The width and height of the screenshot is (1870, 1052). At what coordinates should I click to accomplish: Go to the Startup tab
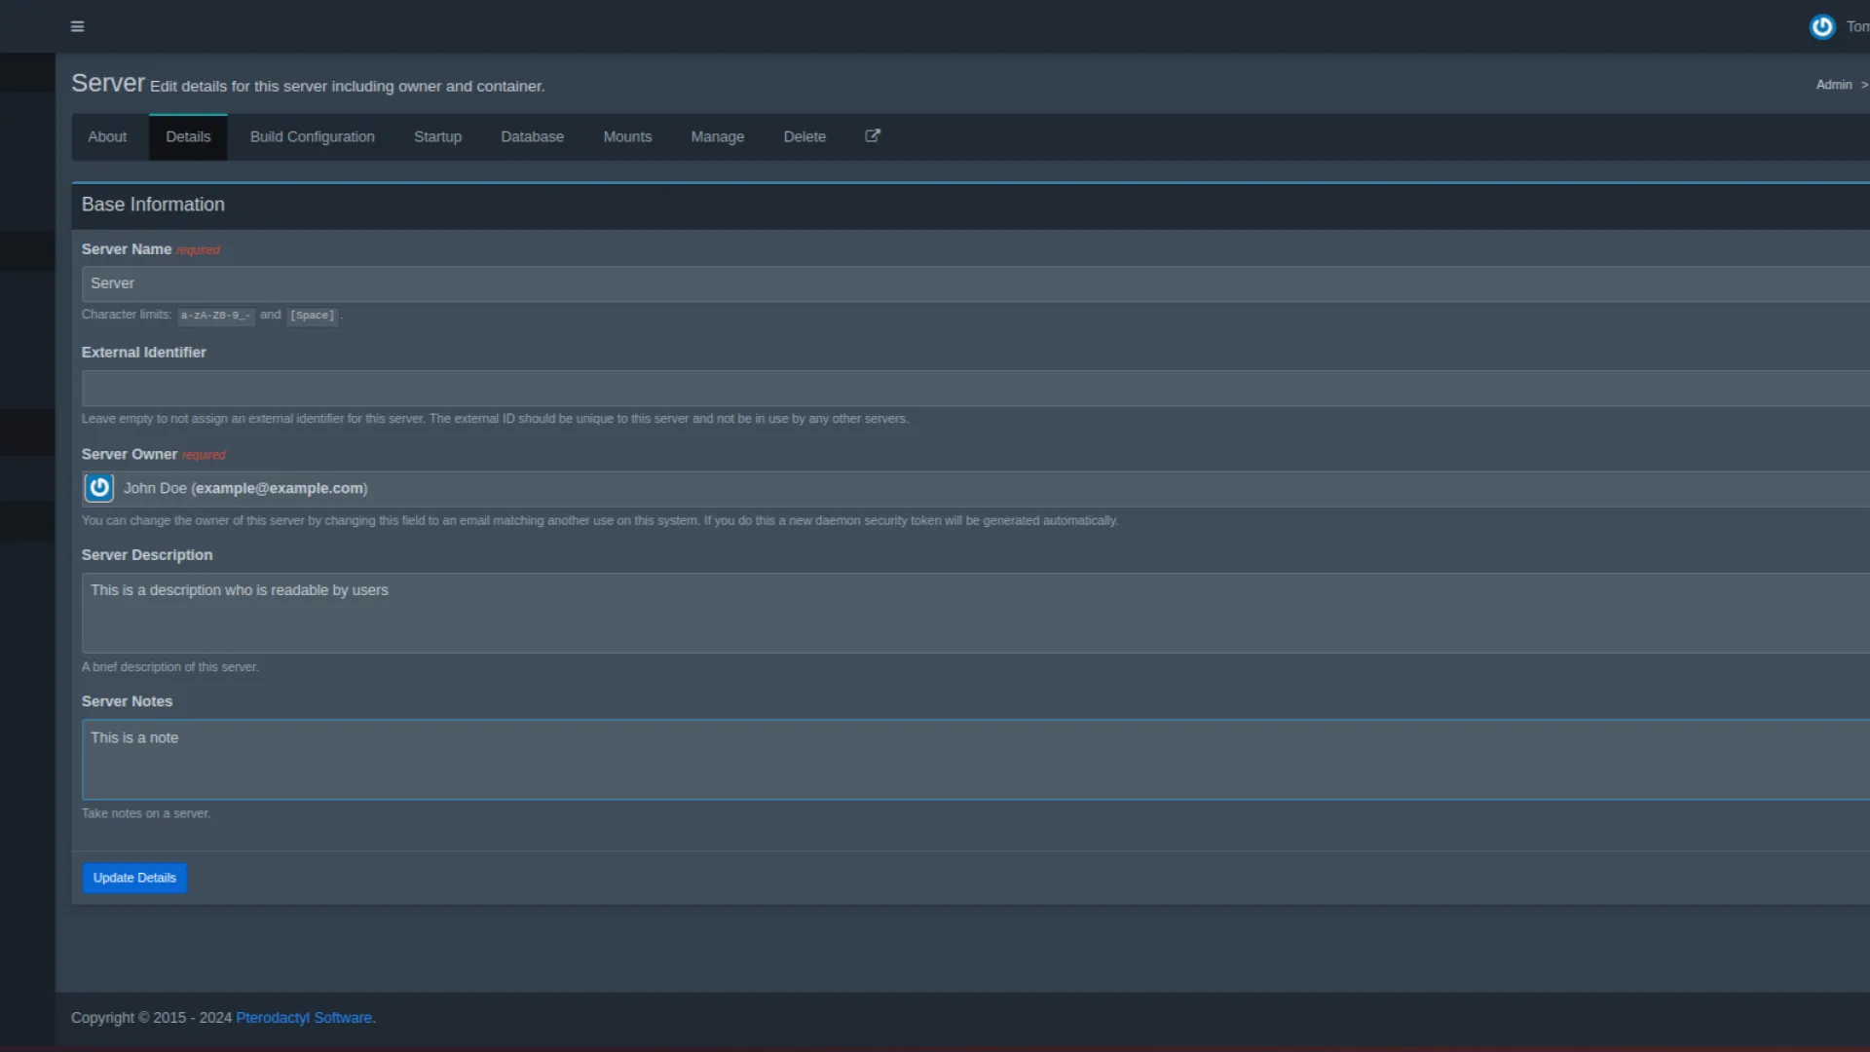click(437, 137)
